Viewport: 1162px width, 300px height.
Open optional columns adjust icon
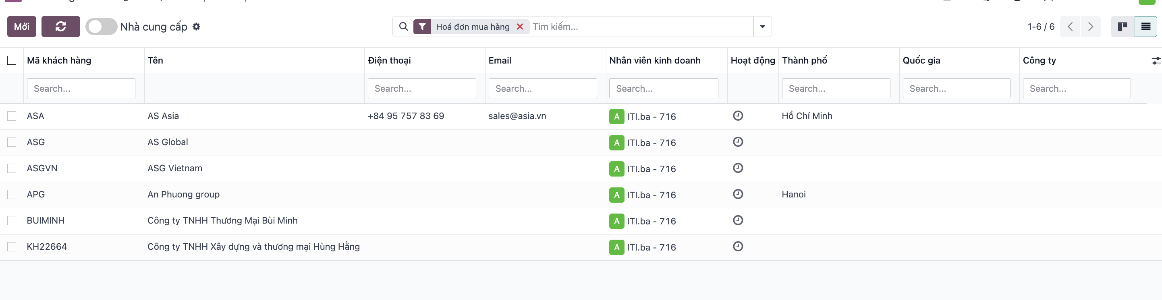coord(1156,60)
